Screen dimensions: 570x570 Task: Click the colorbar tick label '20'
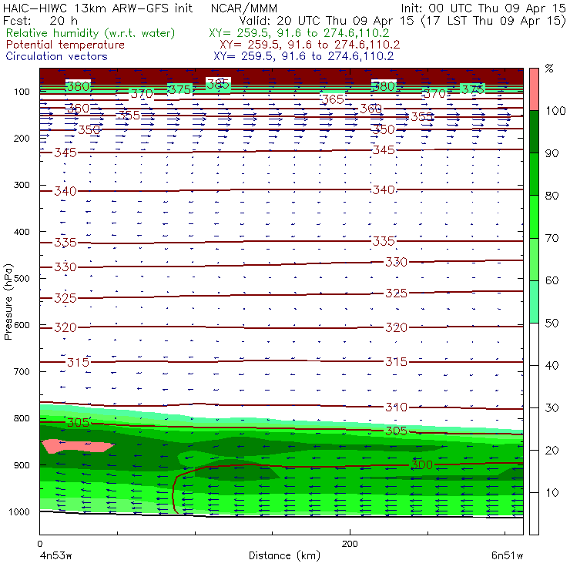(x=552, y=451)
